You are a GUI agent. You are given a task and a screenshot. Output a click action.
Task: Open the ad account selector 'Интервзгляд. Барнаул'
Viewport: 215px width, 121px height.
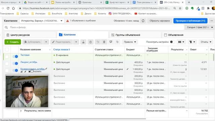42,21
